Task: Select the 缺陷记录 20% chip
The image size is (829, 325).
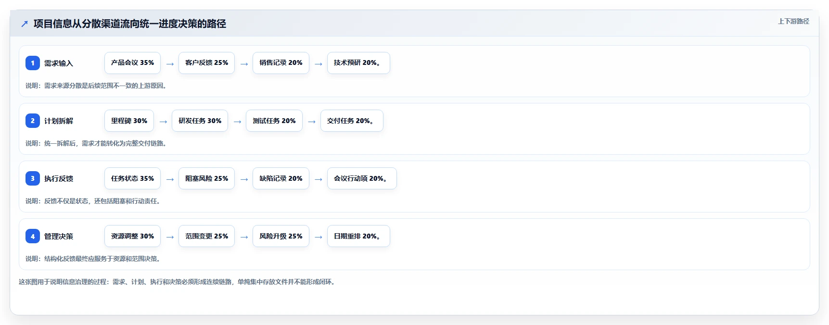Action: [x=281, y=178]
